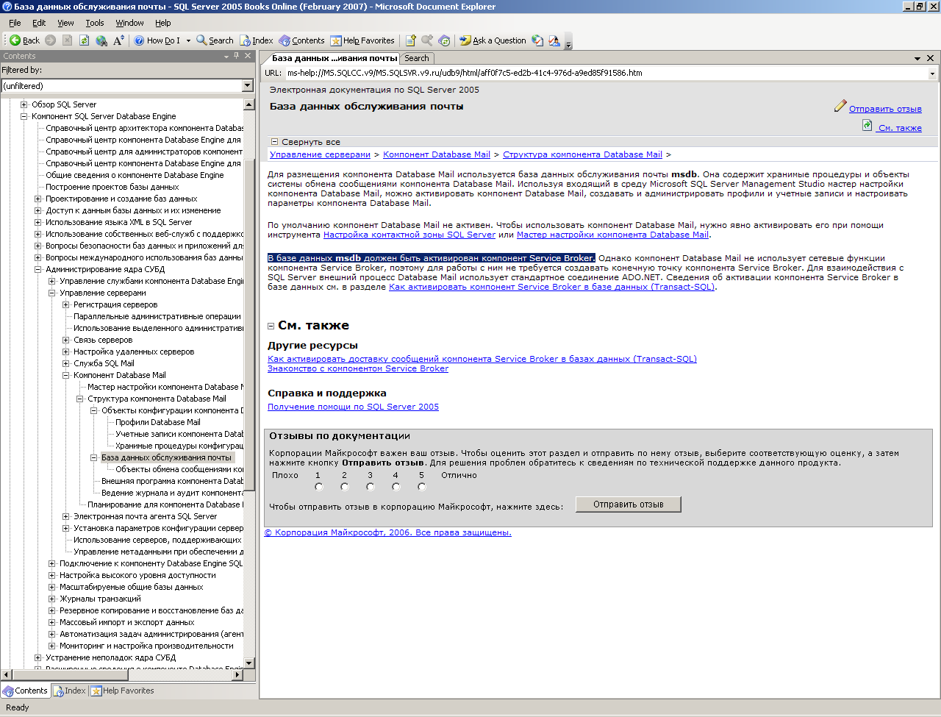Click the Ask a Question icon
This screenshot has width=941, height=717.
[x=465, y=40]
